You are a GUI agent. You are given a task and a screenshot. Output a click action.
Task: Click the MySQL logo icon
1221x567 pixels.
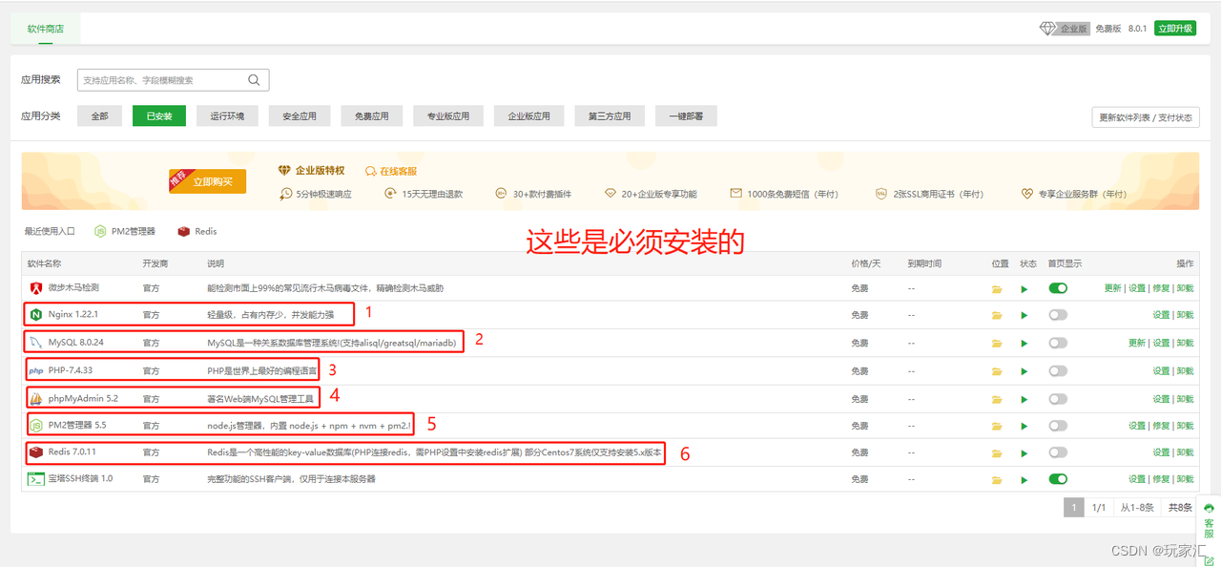pyautogui.click(x=36, y=342)
